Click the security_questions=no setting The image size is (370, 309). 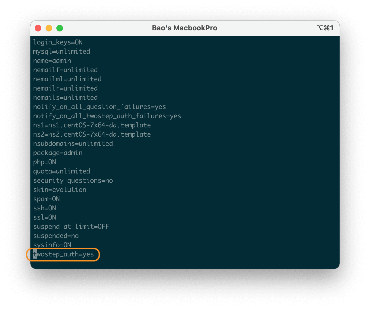pos(73,180)
